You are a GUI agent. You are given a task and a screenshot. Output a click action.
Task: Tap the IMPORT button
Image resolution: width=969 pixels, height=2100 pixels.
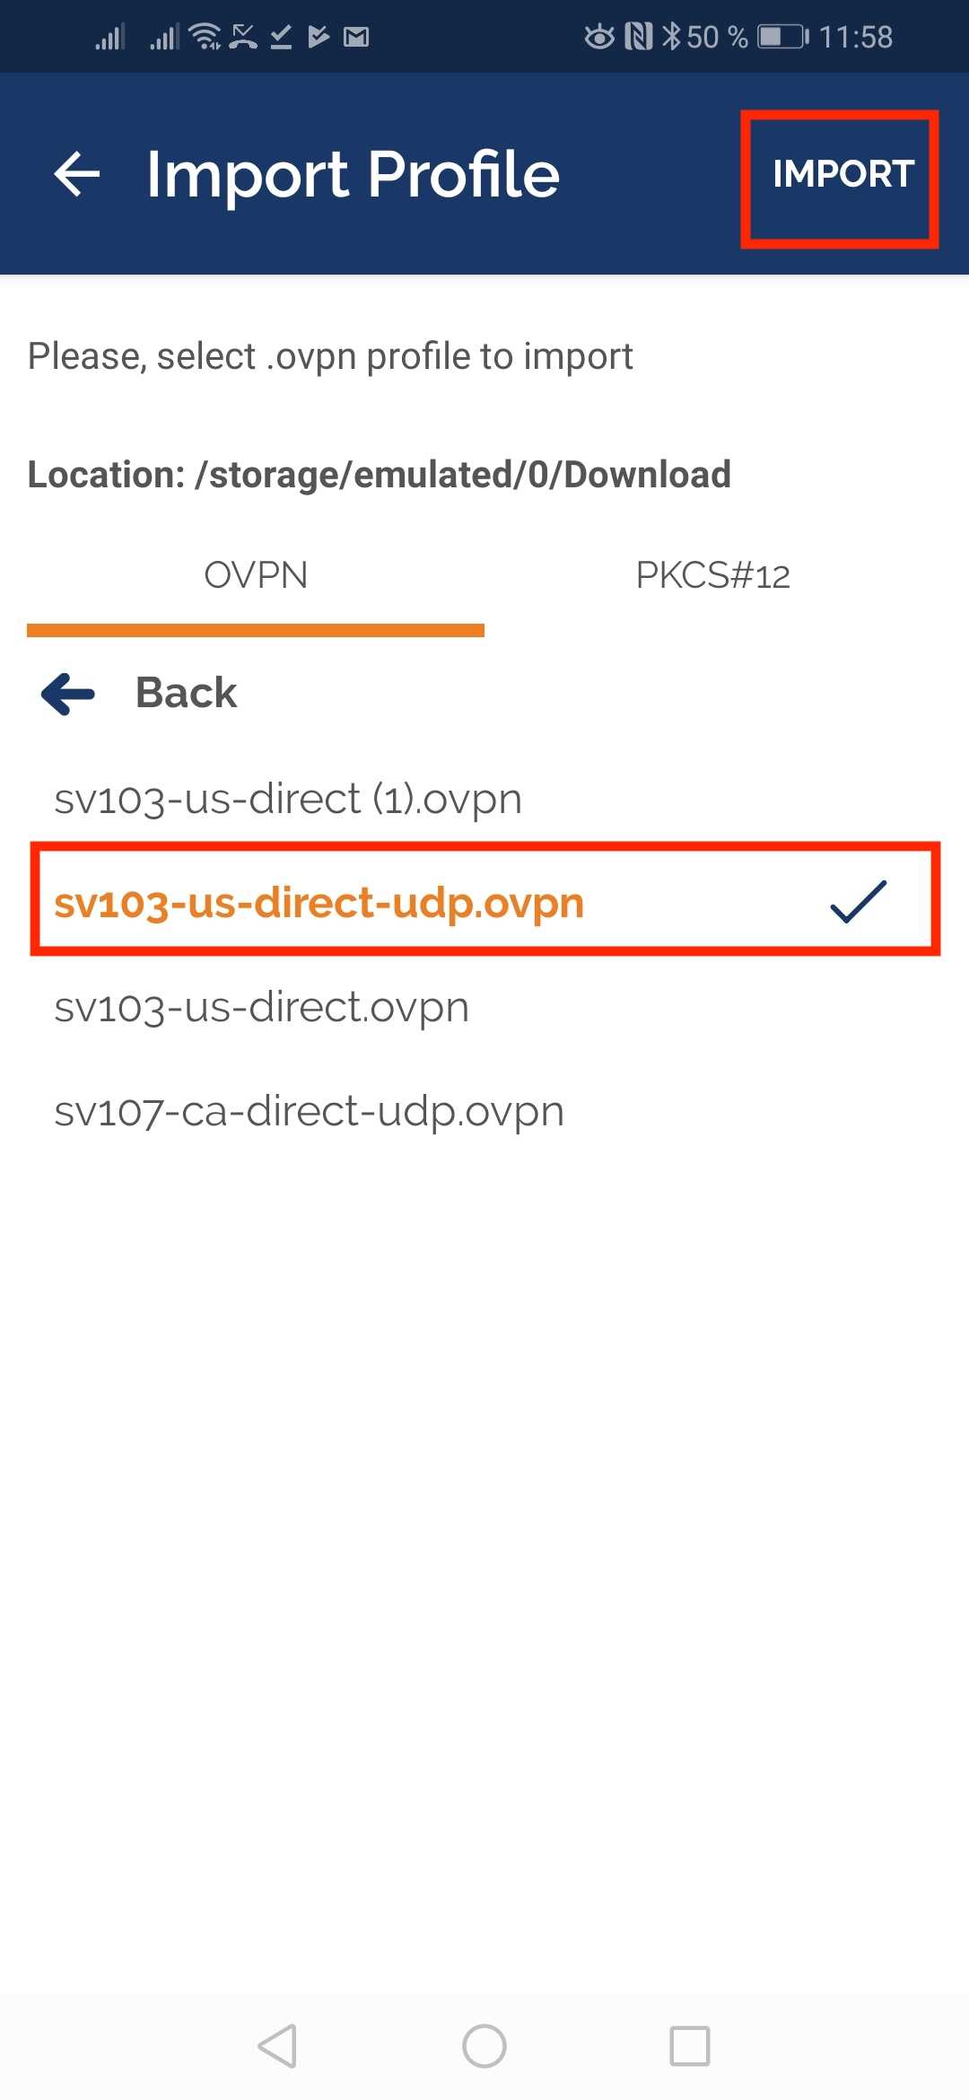point(842,174)
